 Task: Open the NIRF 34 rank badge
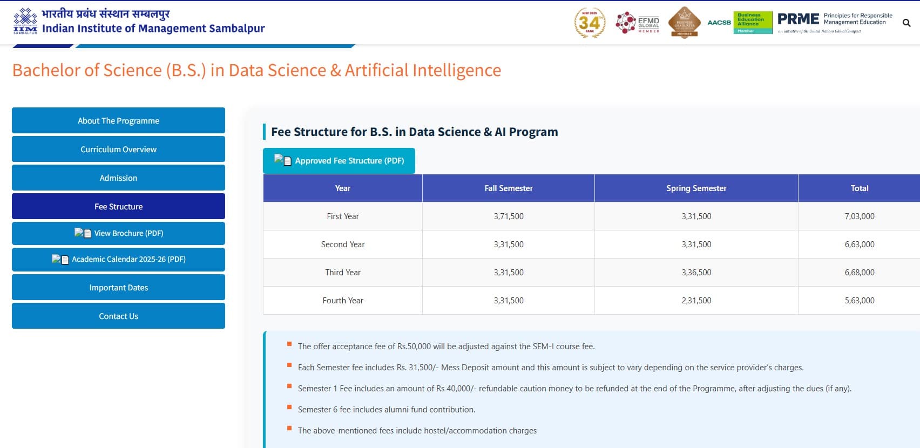(x=589, y=23)
